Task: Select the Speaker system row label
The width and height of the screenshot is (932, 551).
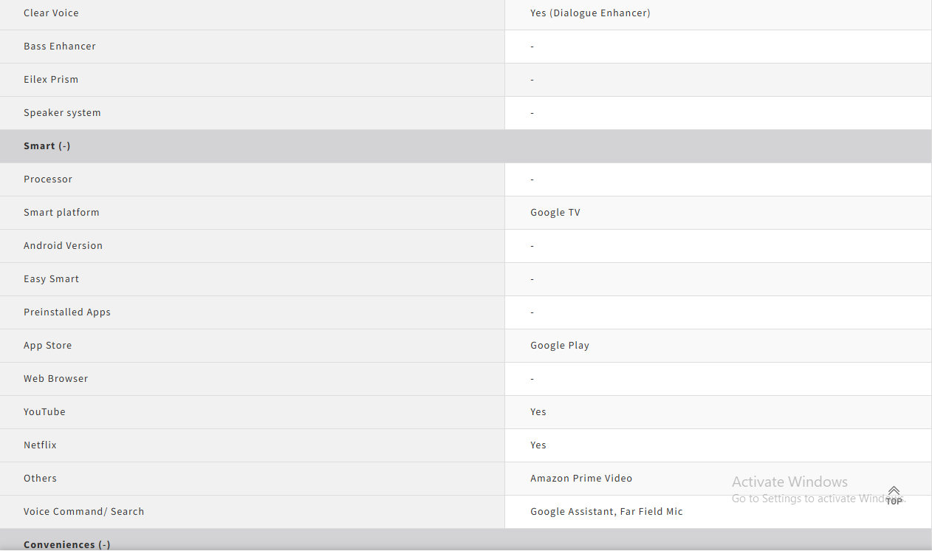Action: (62, 113)
